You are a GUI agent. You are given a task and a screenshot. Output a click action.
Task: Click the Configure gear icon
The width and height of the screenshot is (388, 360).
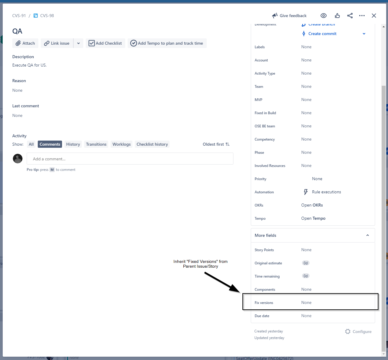click(x=348, y=332)
